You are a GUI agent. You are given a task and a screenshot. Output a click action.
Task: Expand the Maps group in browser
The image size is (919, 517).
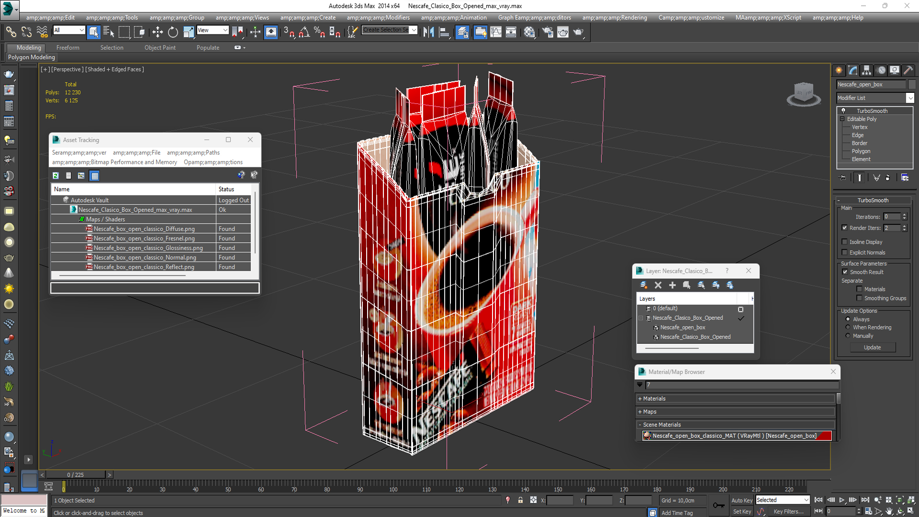[x=640, y=412]
